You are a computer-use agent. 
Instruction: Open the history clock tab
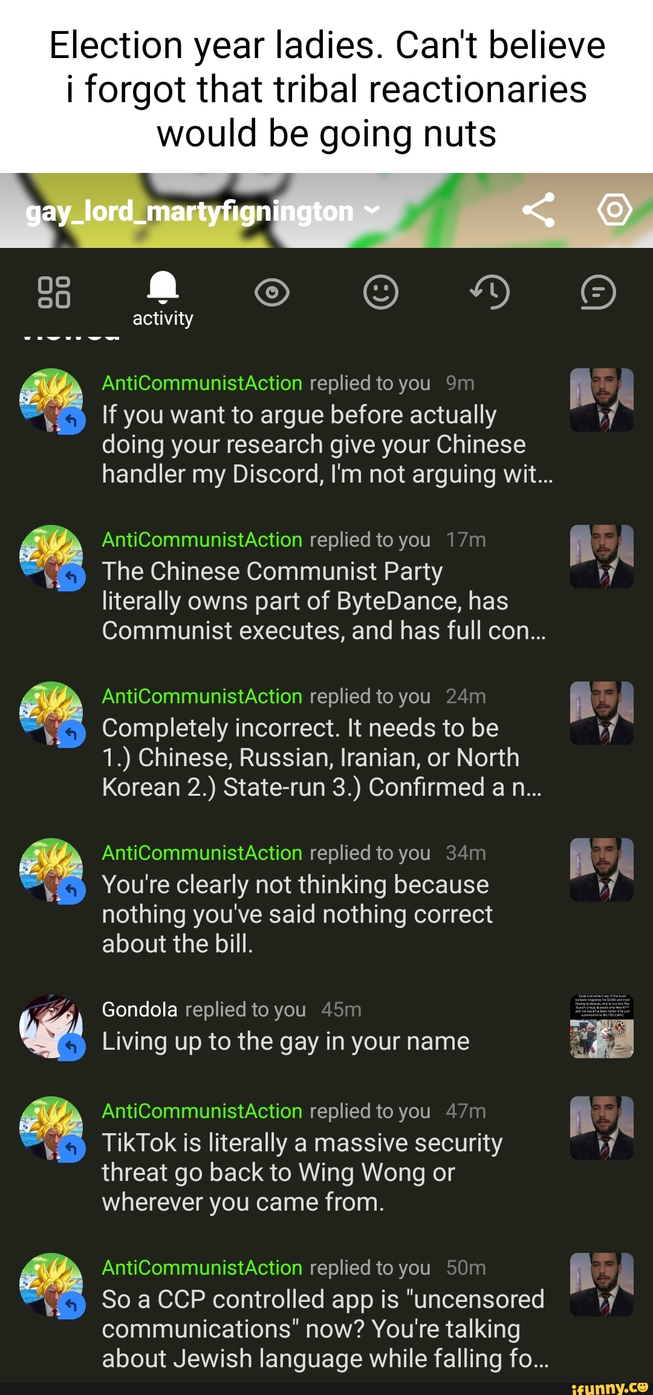tap(490, 292)
